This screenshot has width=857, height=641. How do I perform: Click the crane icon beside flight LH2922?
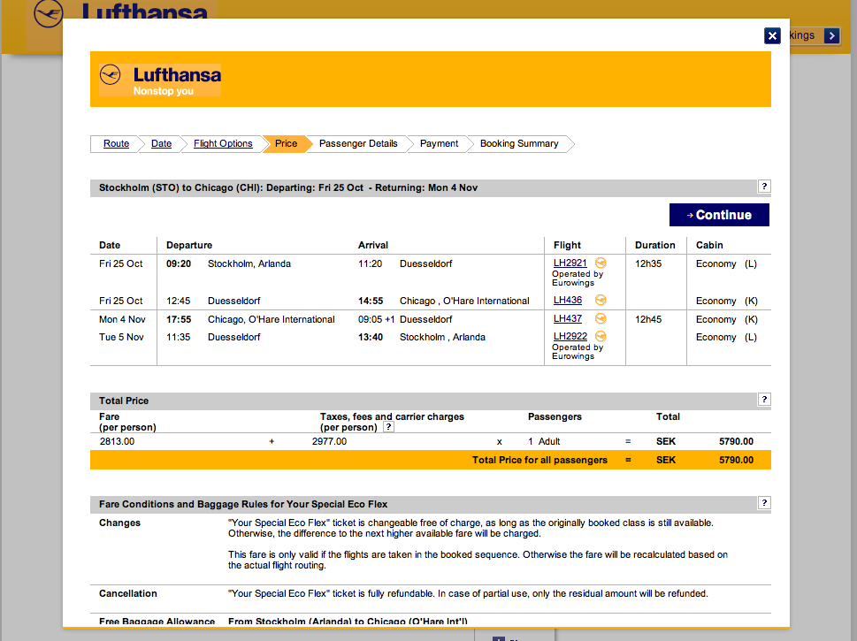point(601,337)
